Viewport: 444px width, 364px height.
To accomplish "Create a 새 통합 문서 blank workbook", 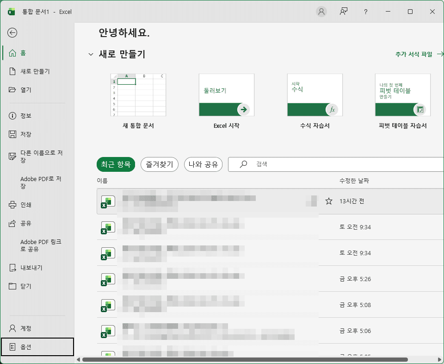I will pos(137,95).
